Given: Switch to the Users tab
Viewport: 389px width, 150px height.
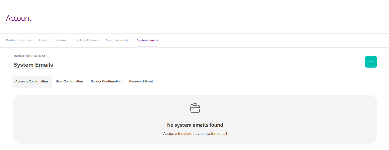Looking at the screenshot, I should (43, 40).
